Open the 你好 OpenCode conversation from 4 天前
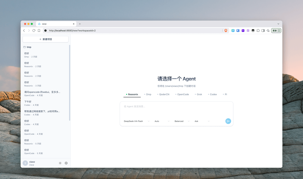Screen dimensions: 303x179 click(45, 132)
